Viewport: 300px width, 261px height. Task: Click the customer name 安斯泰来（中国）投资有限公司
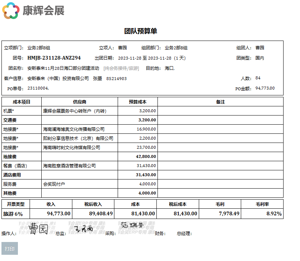[x=58, y=78]
